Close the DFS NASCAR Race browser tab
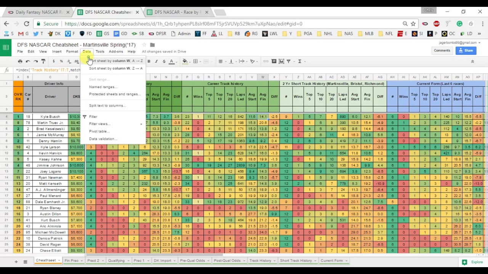The width and height of the screenshot is (488, 274). click(206, 12)
